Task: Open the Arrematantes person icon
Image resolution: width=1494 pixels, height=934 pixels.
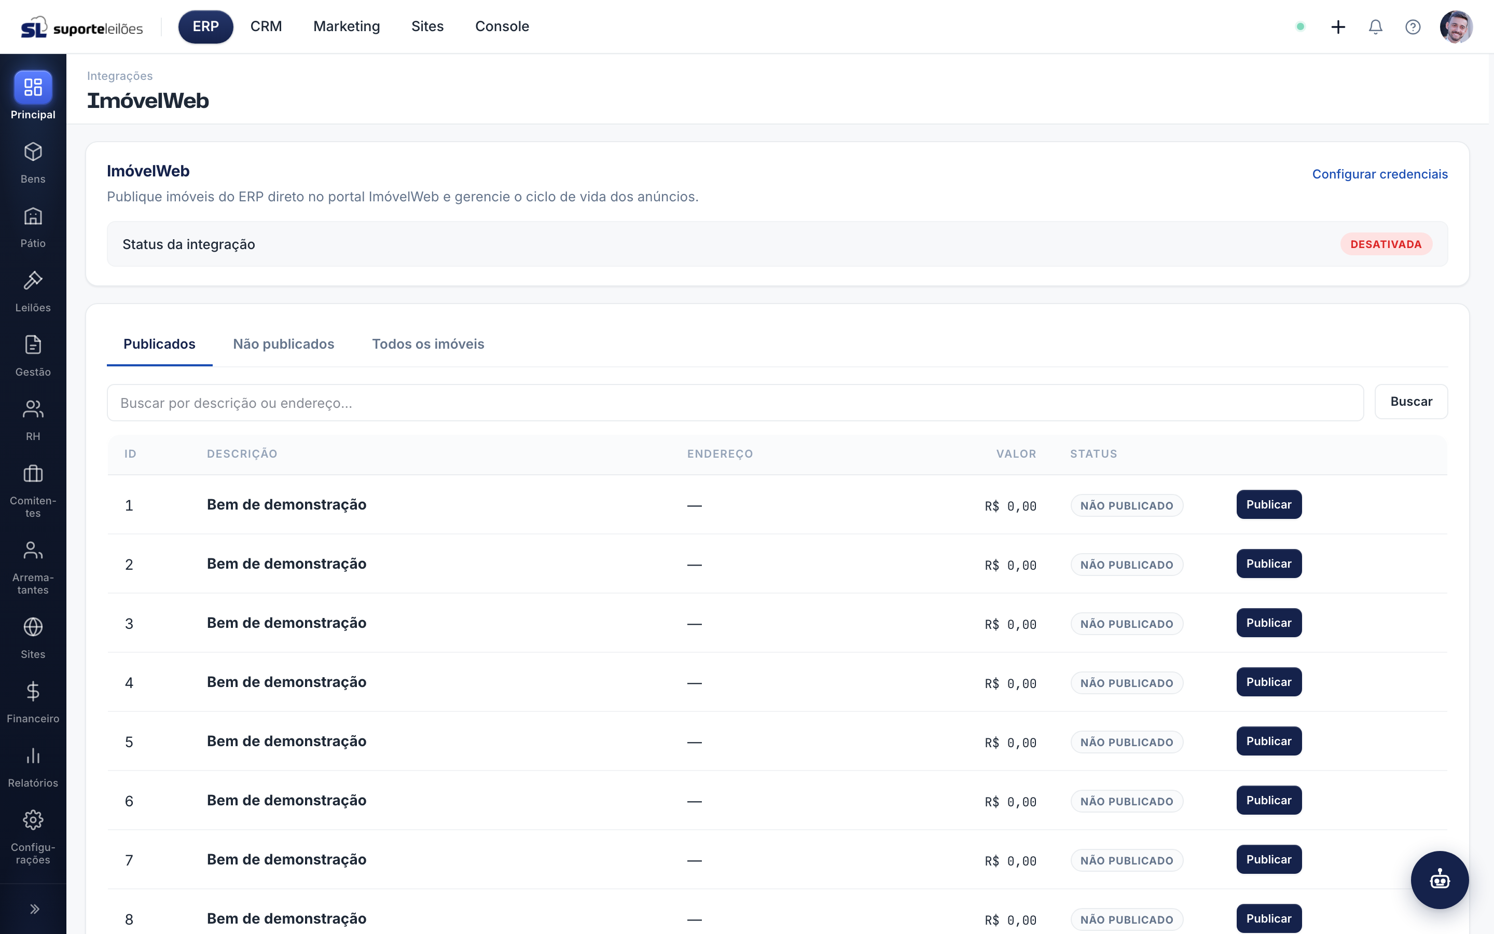Action: point(33,551)
